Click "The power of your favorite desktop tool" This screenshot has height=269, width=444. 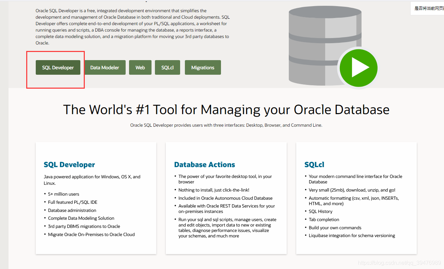pyautogui.click(x=225, y=179)
